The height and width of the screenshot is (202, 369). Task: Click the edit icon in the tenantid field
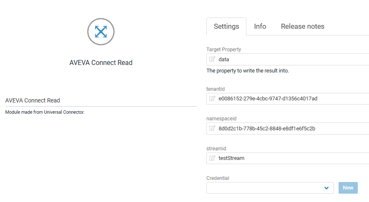(212, 99)
